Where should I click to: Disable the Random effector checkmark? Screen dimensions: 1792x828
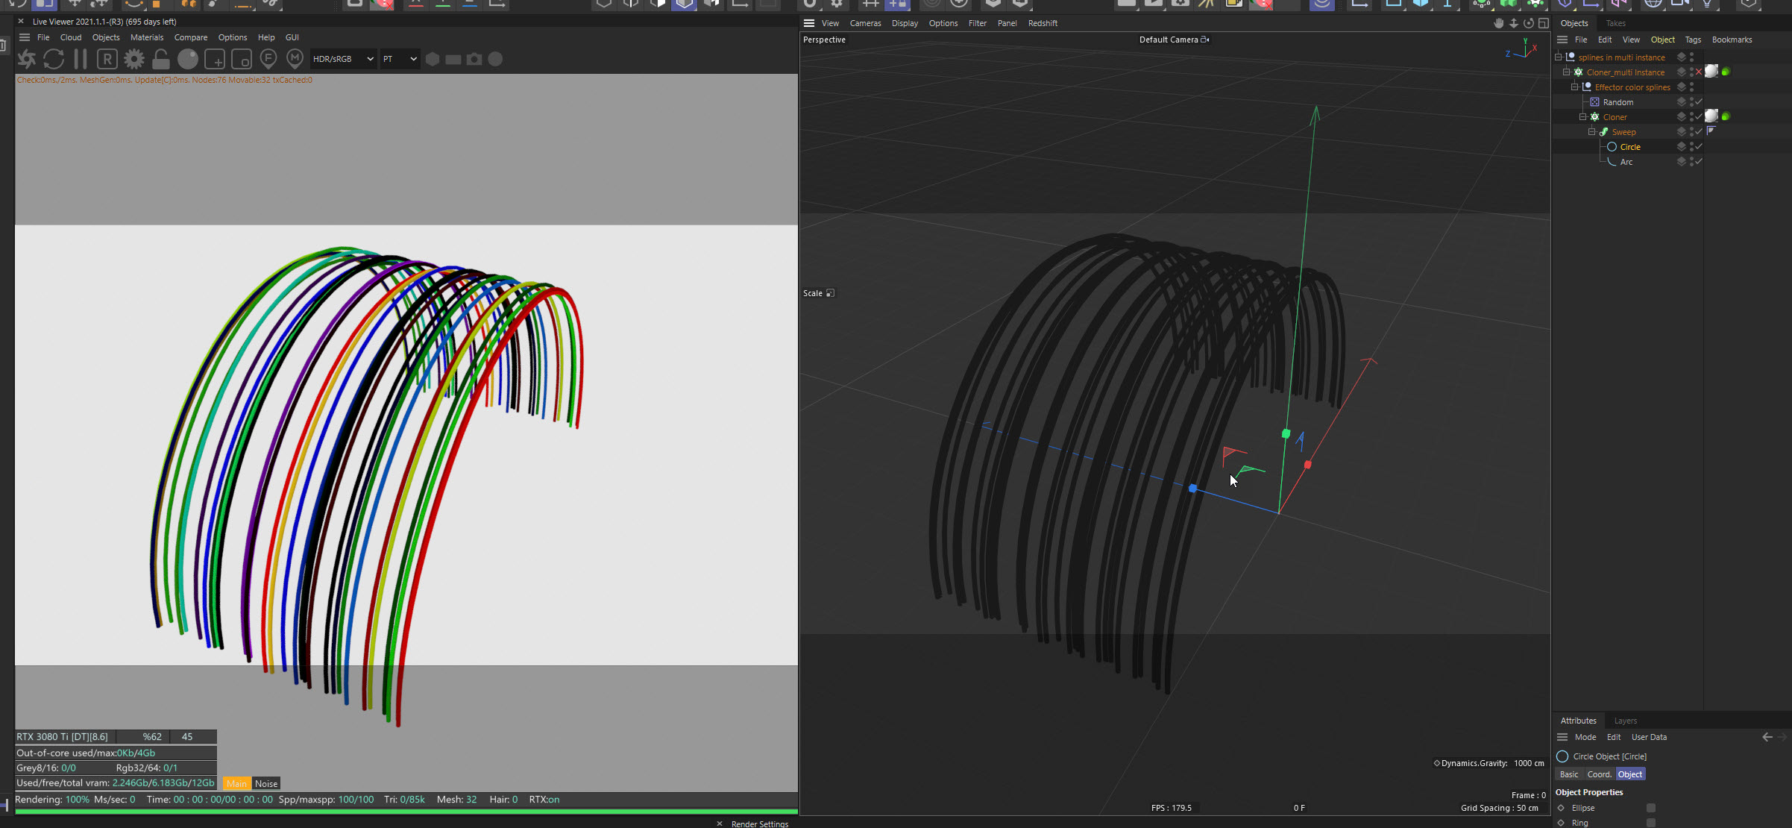pyautogui.click(x=1699, y=102)
